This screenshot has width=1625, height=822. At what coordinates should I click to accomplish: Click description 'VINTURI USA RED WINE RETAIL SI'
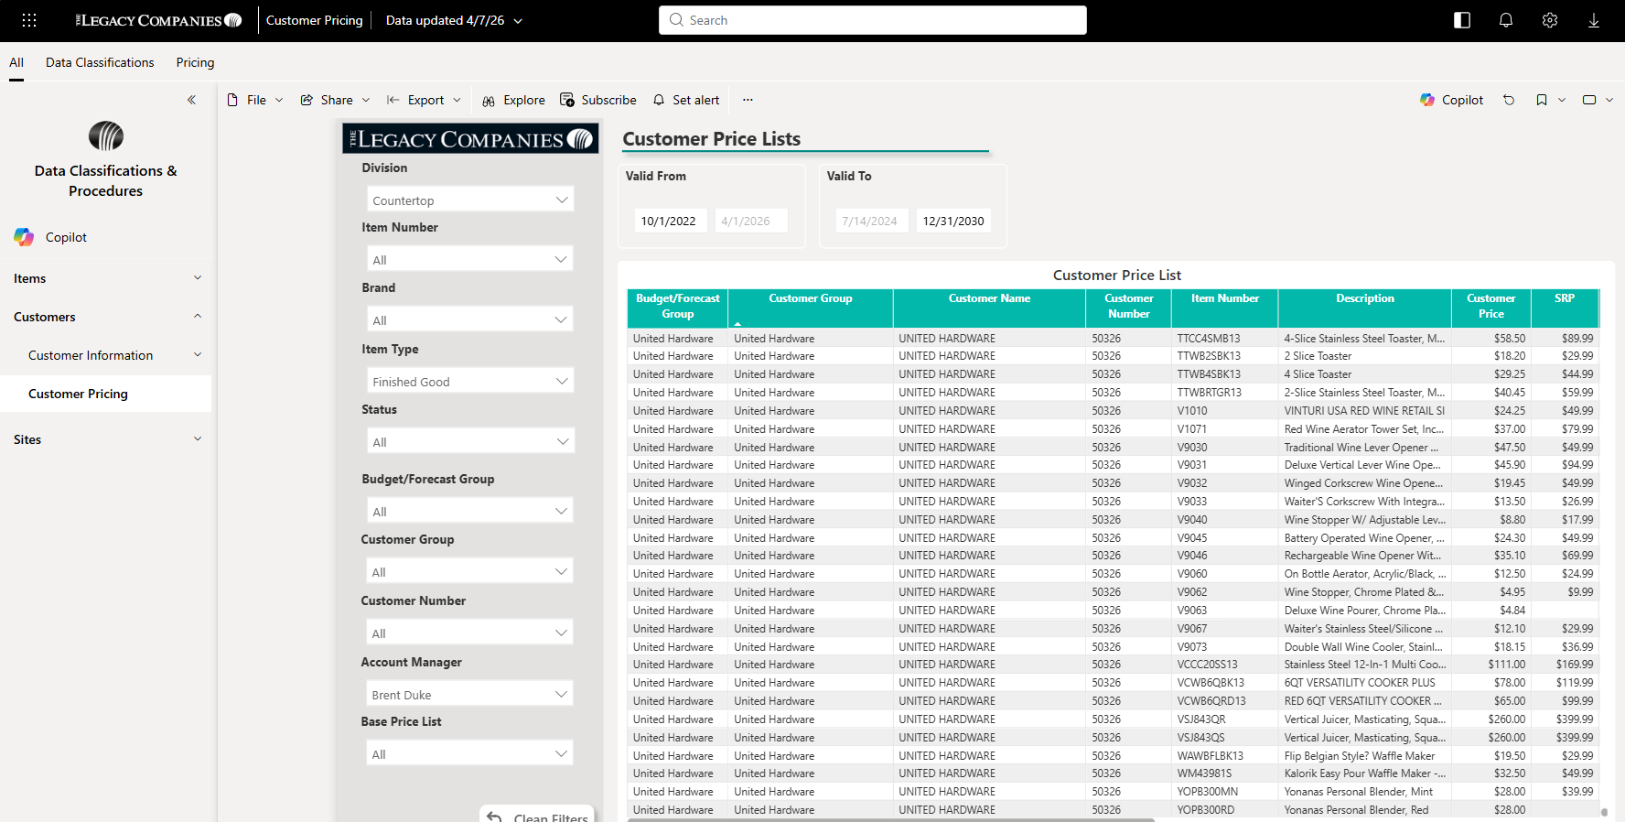[x=1364, y=411]
